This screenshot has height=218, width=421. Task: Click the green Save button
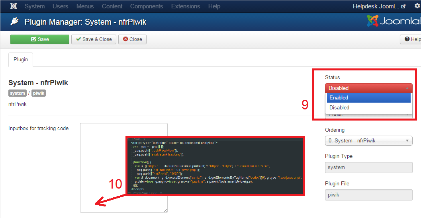(40, 39)
